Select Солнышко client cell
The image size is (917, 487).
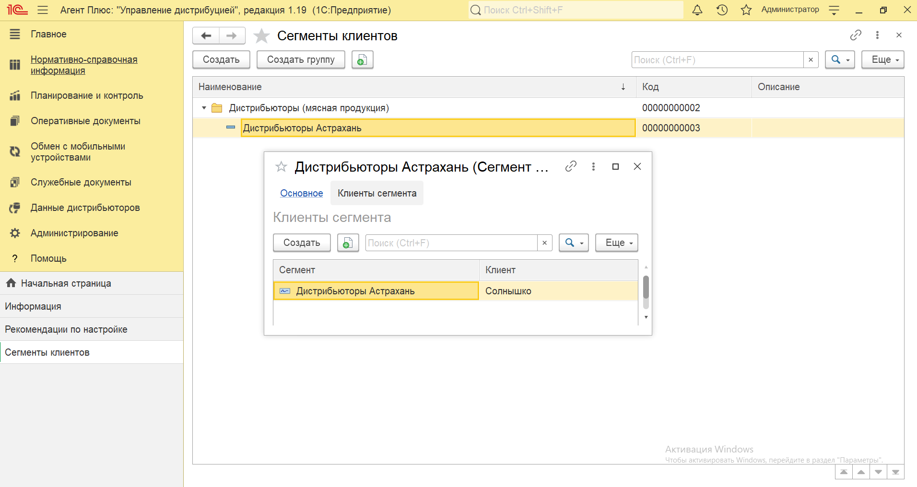tap(559, 291)
